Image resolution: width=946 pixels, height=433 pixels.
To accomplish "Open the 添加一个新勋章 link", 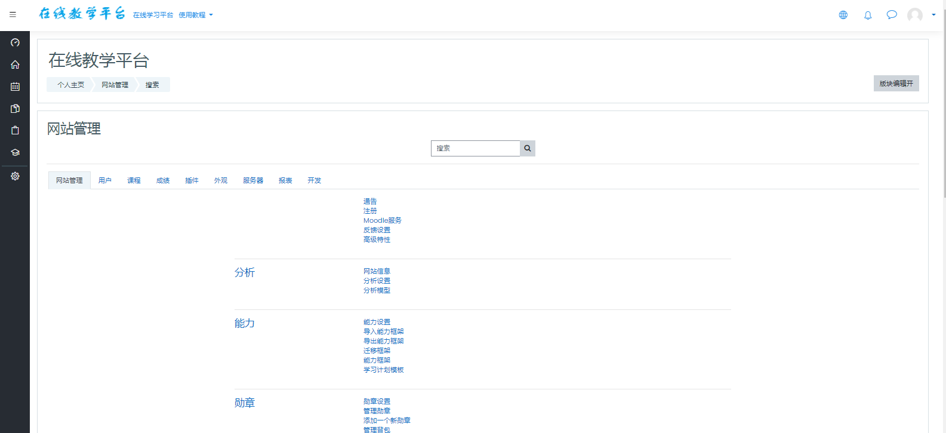I will (387, 420).
